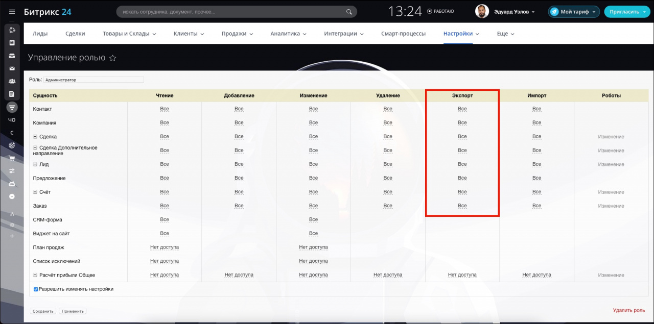
Task: Toggle the Разрешить изменять настройки checkbox
Action: pos(36,289)
